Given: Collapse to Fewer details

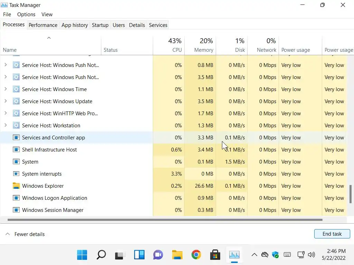Looking at the screenshot, I should [25, 234].
